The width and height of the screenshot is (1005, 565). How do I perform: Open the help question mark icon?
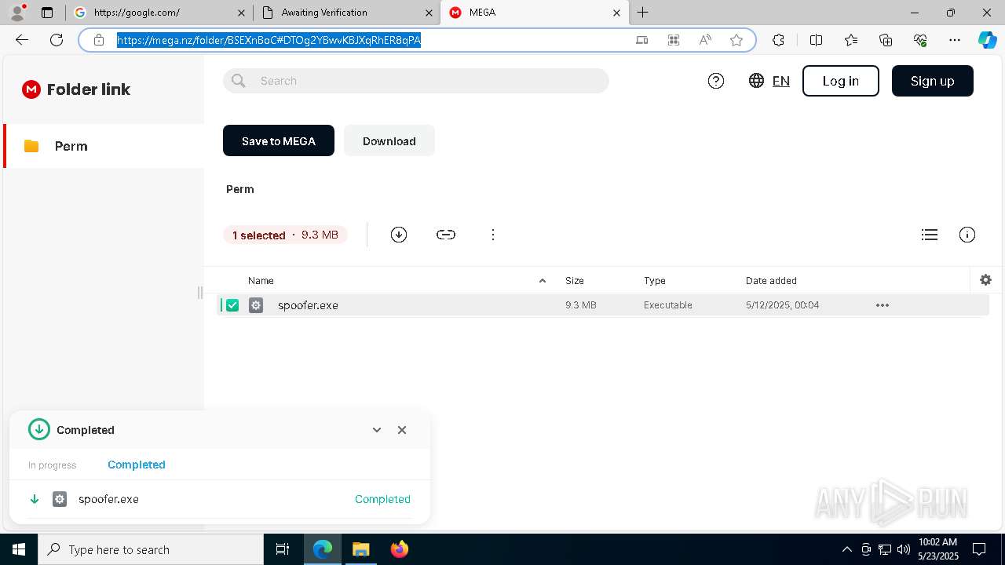tap(716, 81)
